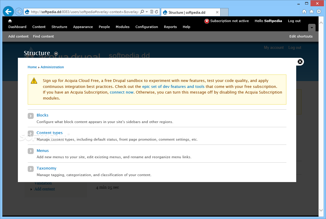Click the address bar URL field
The image size is (326, 219).
coord(85,12)
